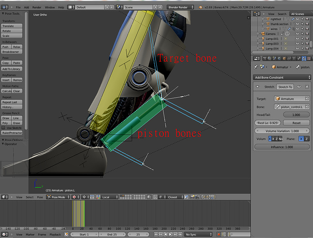
Task: Collapse the Pose Tools panel
Action: [3, 13]
